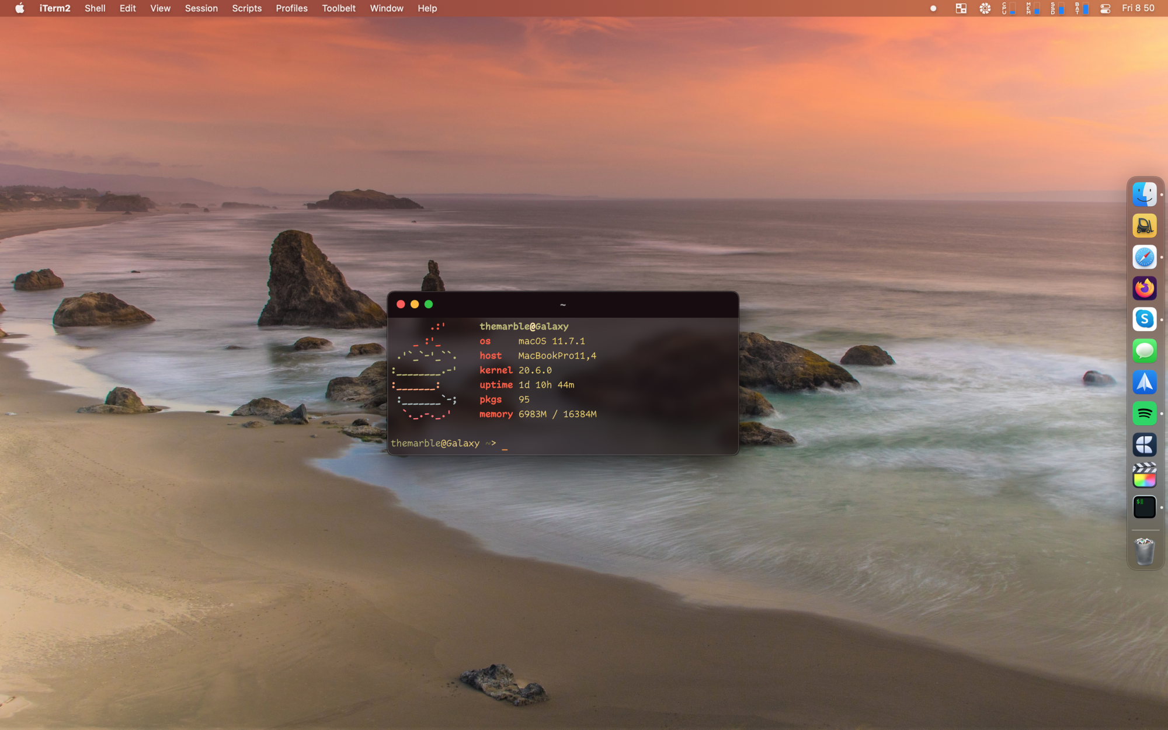The image size is (1168, 730).
Task: Click the iTerm icon in the dock
Action: click(1144, 507)
